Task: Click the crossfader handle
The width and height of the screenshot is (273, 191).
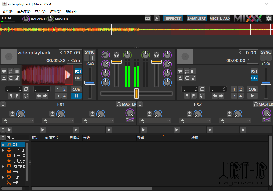Action: 136,94
